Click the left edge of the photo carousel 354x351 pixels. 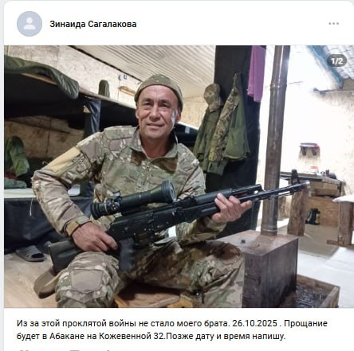10,177
